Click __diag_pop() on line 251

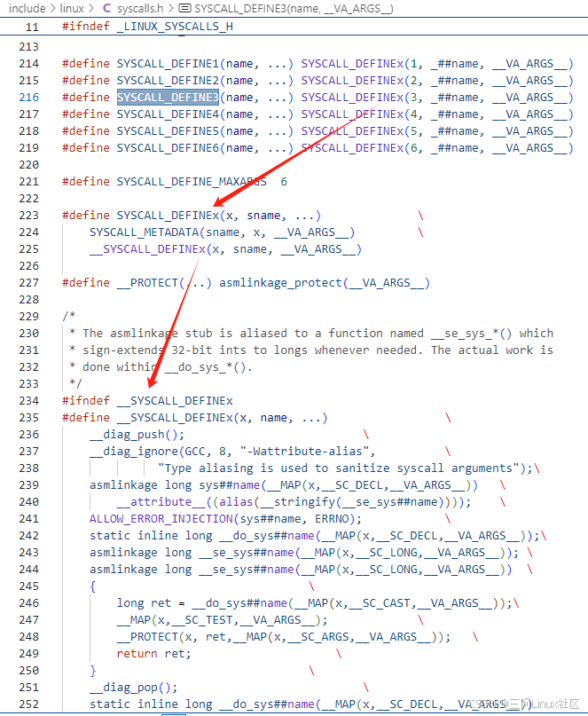(x=134, y=688)
